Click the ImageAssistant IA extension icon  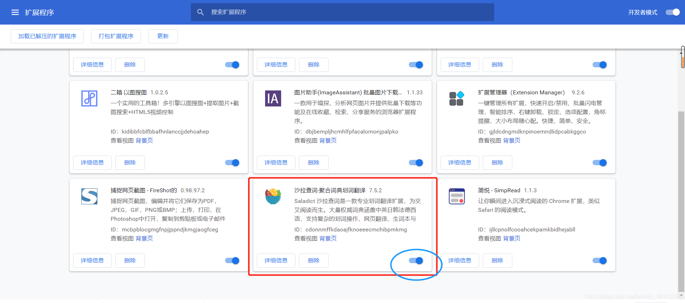(273, 99)
